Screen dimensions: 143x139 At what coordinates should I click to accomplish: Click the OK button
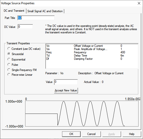[71, 134]
